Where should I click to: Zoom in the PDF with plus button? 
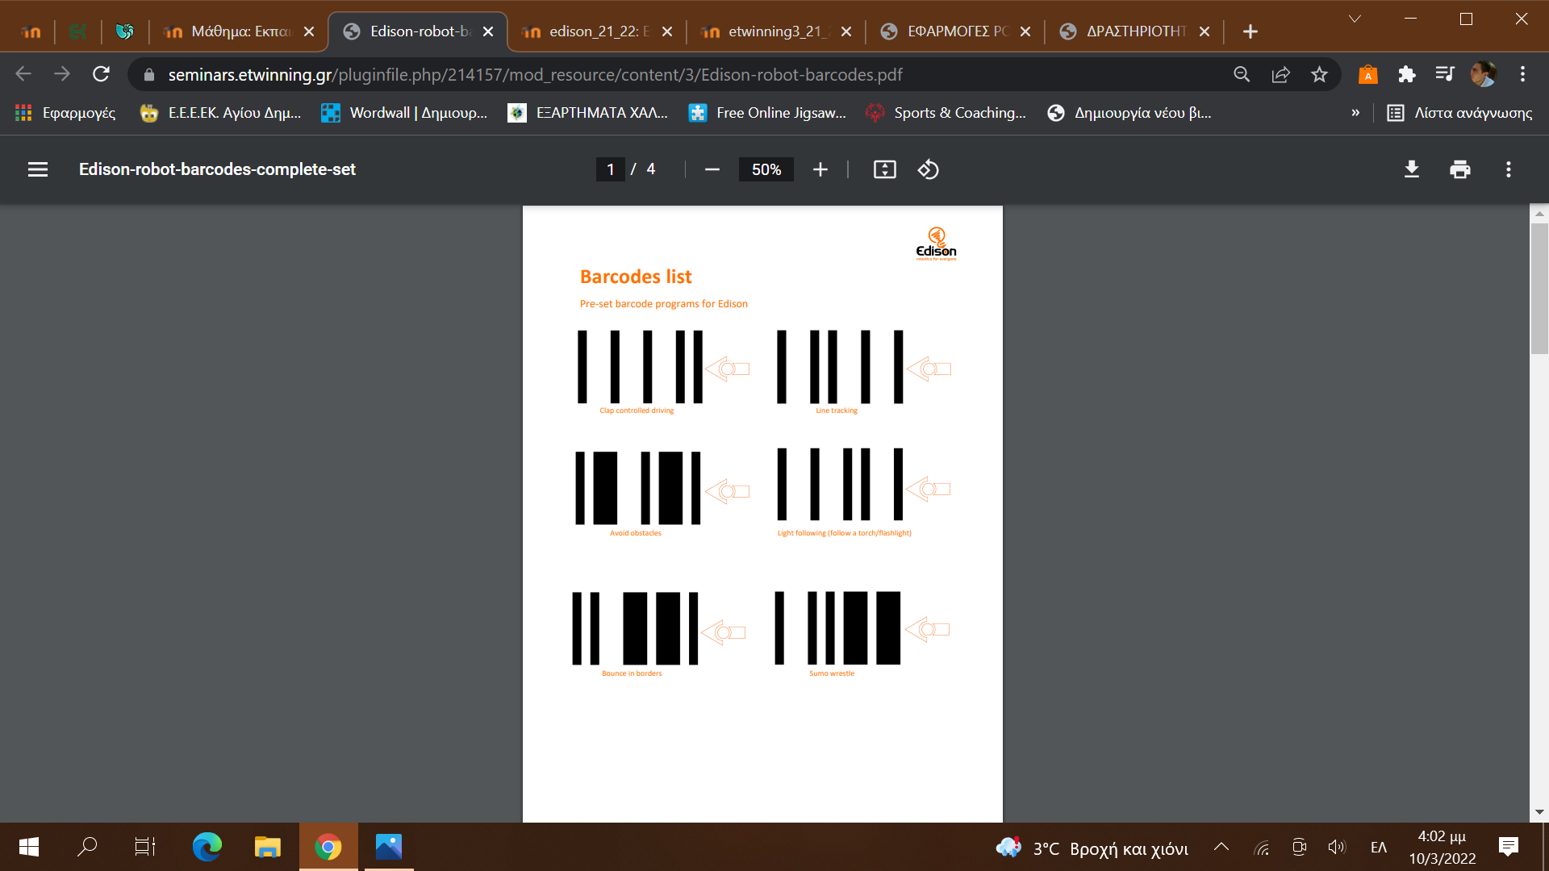pyautogui.click(x=820, y=169)
